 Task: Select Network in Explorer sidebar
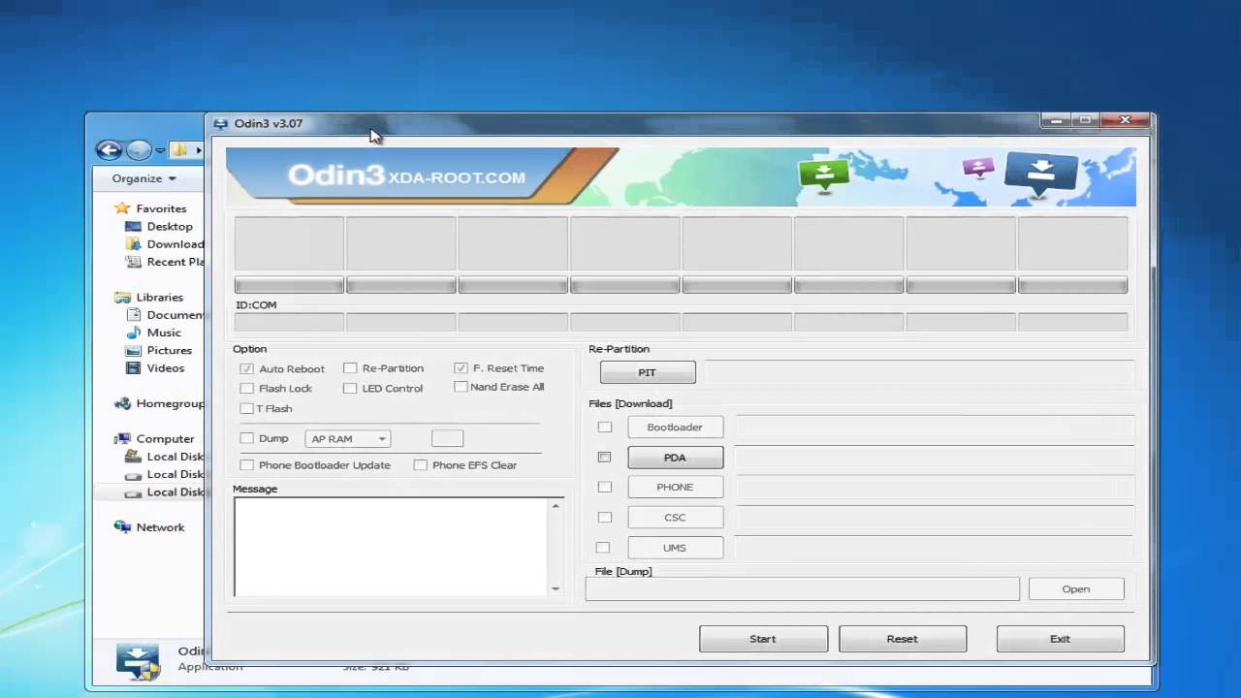click(160, 527)
